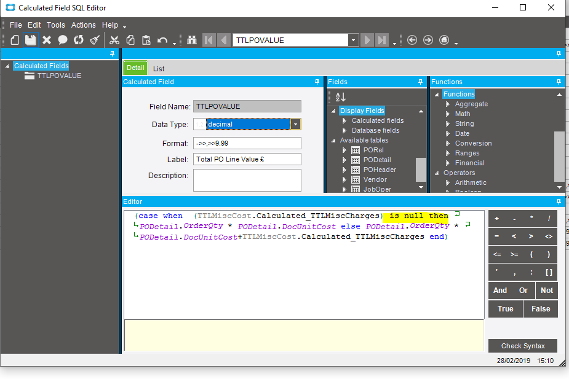Click the Label input field
This screenshot has width=569, height=379.
tap(247, 159)
